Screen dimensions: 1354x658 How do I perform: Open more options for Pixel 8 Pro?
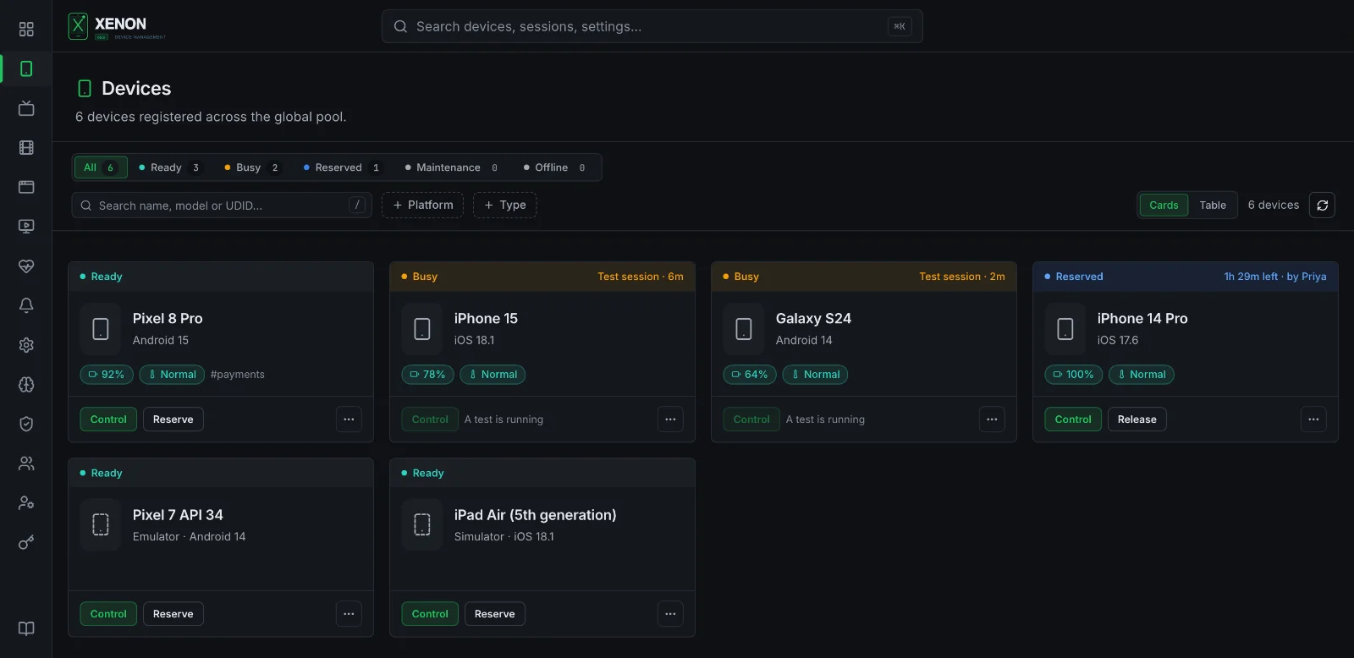[349, 419]
